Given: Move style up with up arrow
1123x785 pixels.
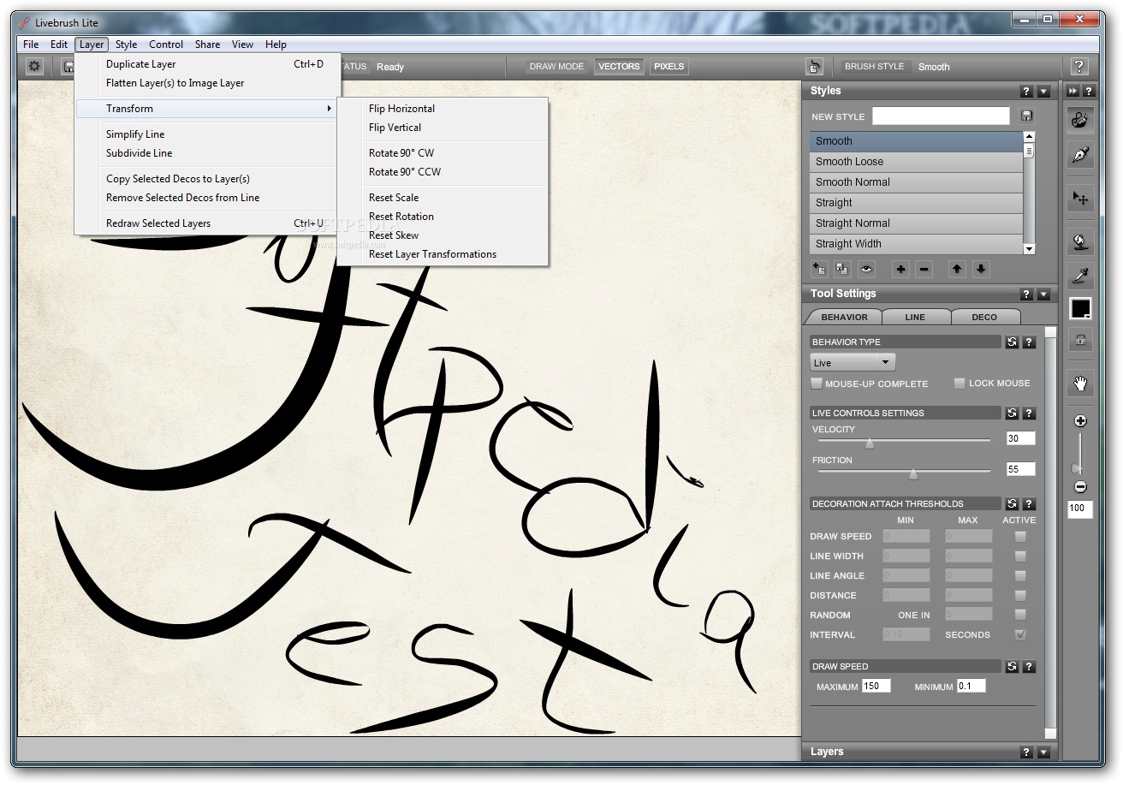Looking at the screenshot, I should 957,269.
